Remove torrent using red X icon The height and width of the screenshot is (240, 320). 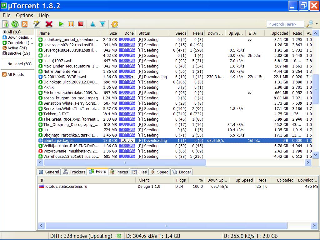[x=49, y=24]
